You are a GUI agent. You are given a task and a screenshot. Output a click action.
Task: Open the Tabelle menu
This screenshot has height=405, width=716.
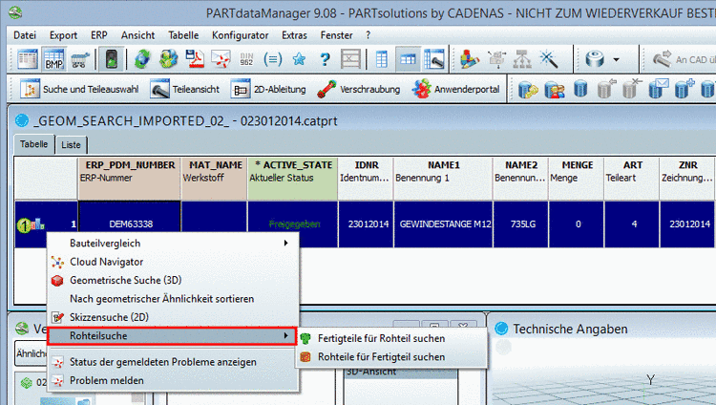coord(183,35)
